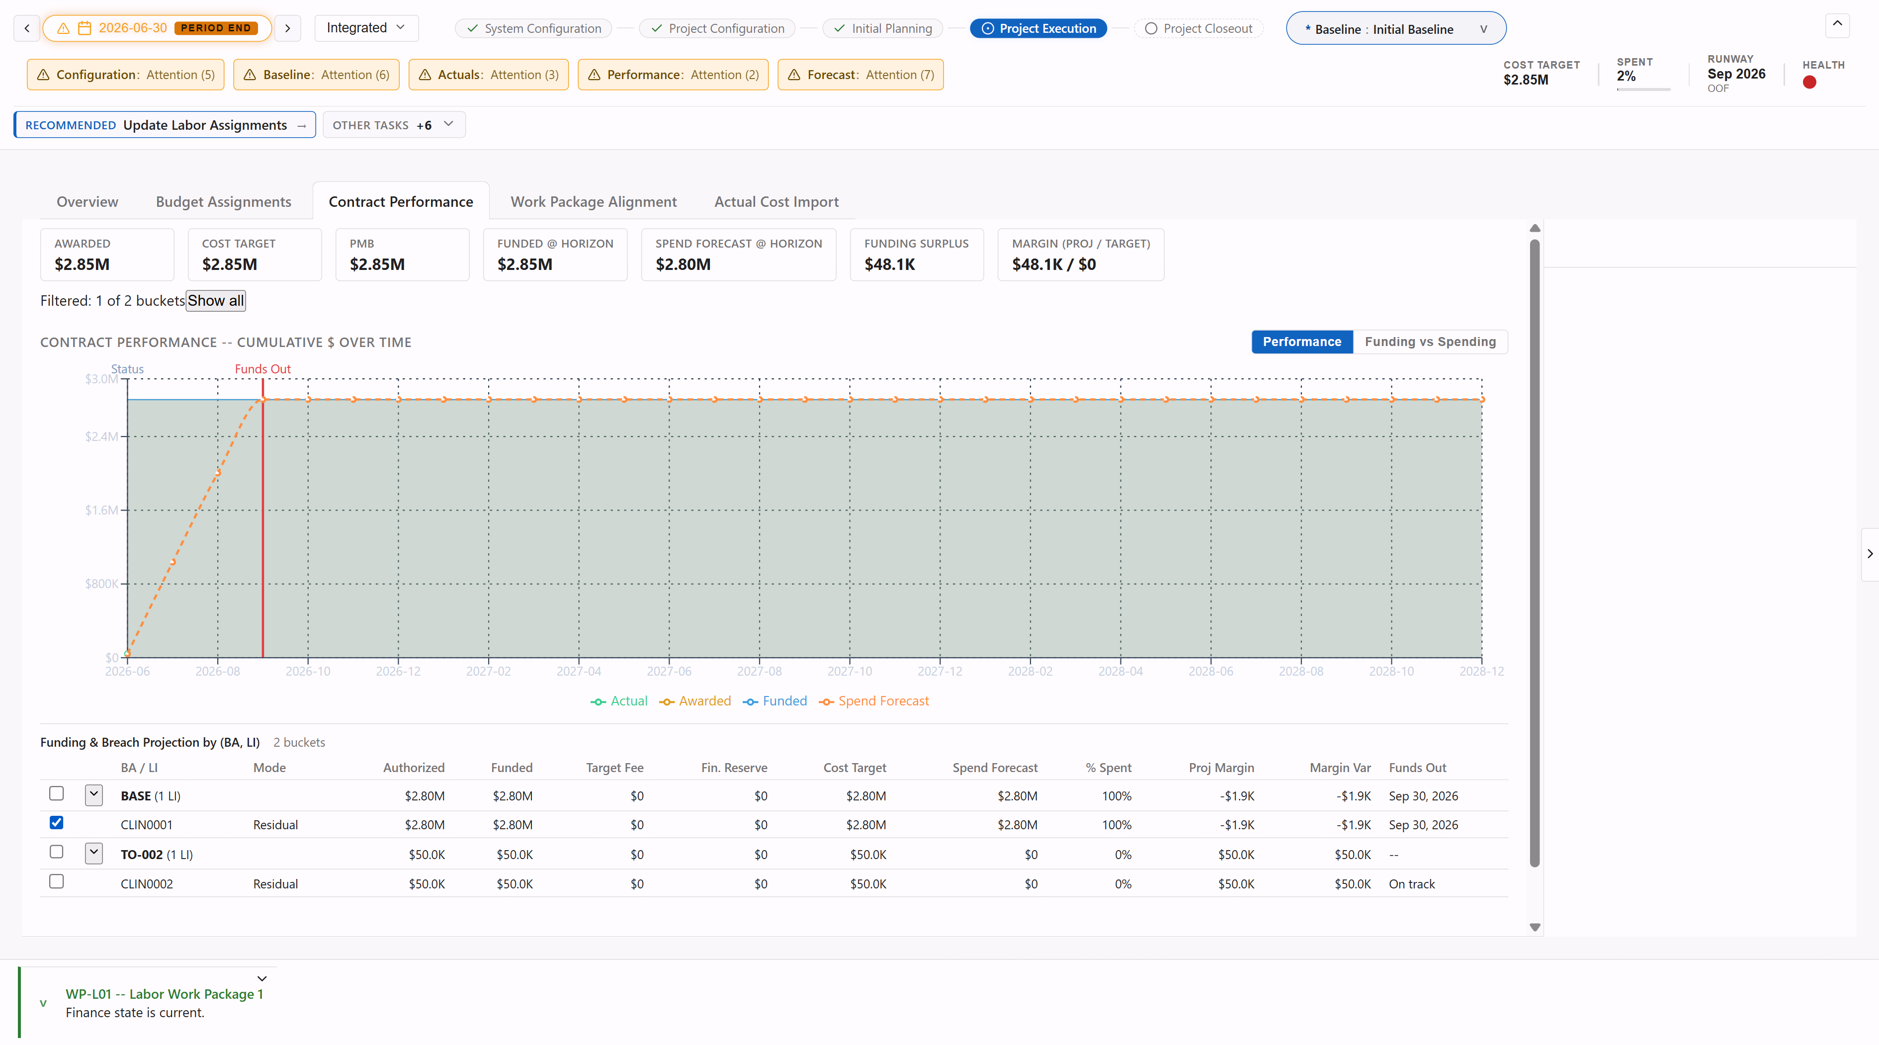The image size is (1879, 1045).
Task: Click the Spent 2% progress bar
Action: pos(1643,90)
